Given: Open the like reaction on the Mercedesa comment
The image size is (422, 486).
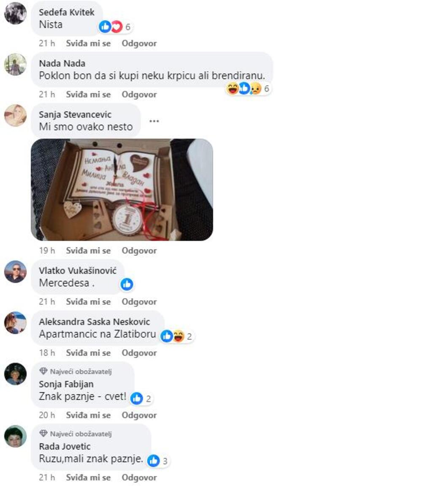Looking at the screenshot, I should [127, 284].
